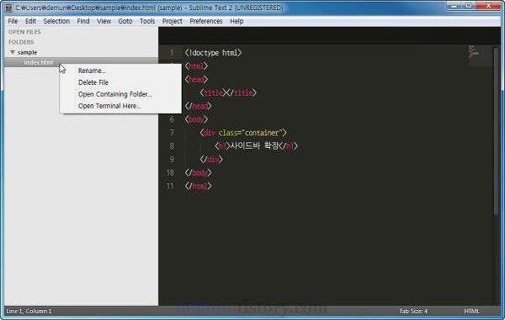Click line number 6 in the gutter
This screenshot has height=320, width=505.
[172, 119]
